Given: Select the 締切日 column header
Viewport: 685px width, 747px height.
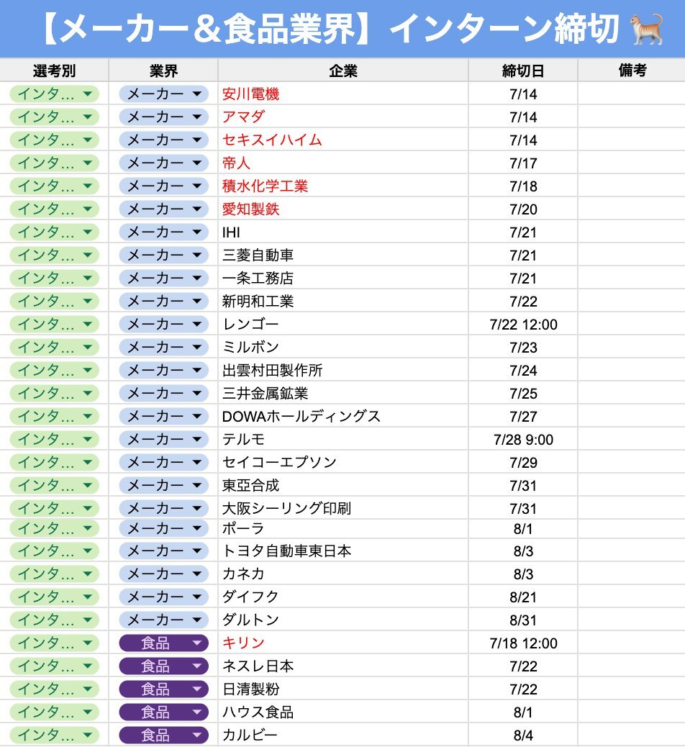Looking at the screenshot, I should coord(523,71).
